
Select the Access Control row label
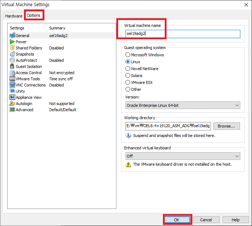coord(29,73)
